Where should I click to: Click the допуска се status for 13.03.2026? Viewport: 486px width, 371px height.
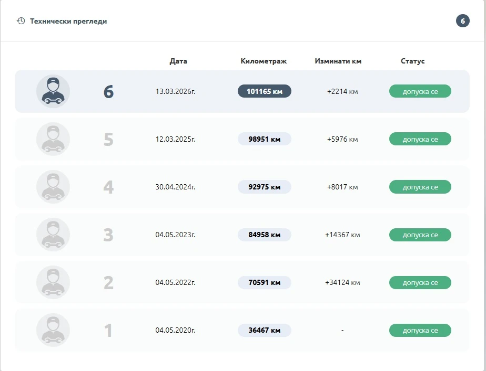[420, 91]
